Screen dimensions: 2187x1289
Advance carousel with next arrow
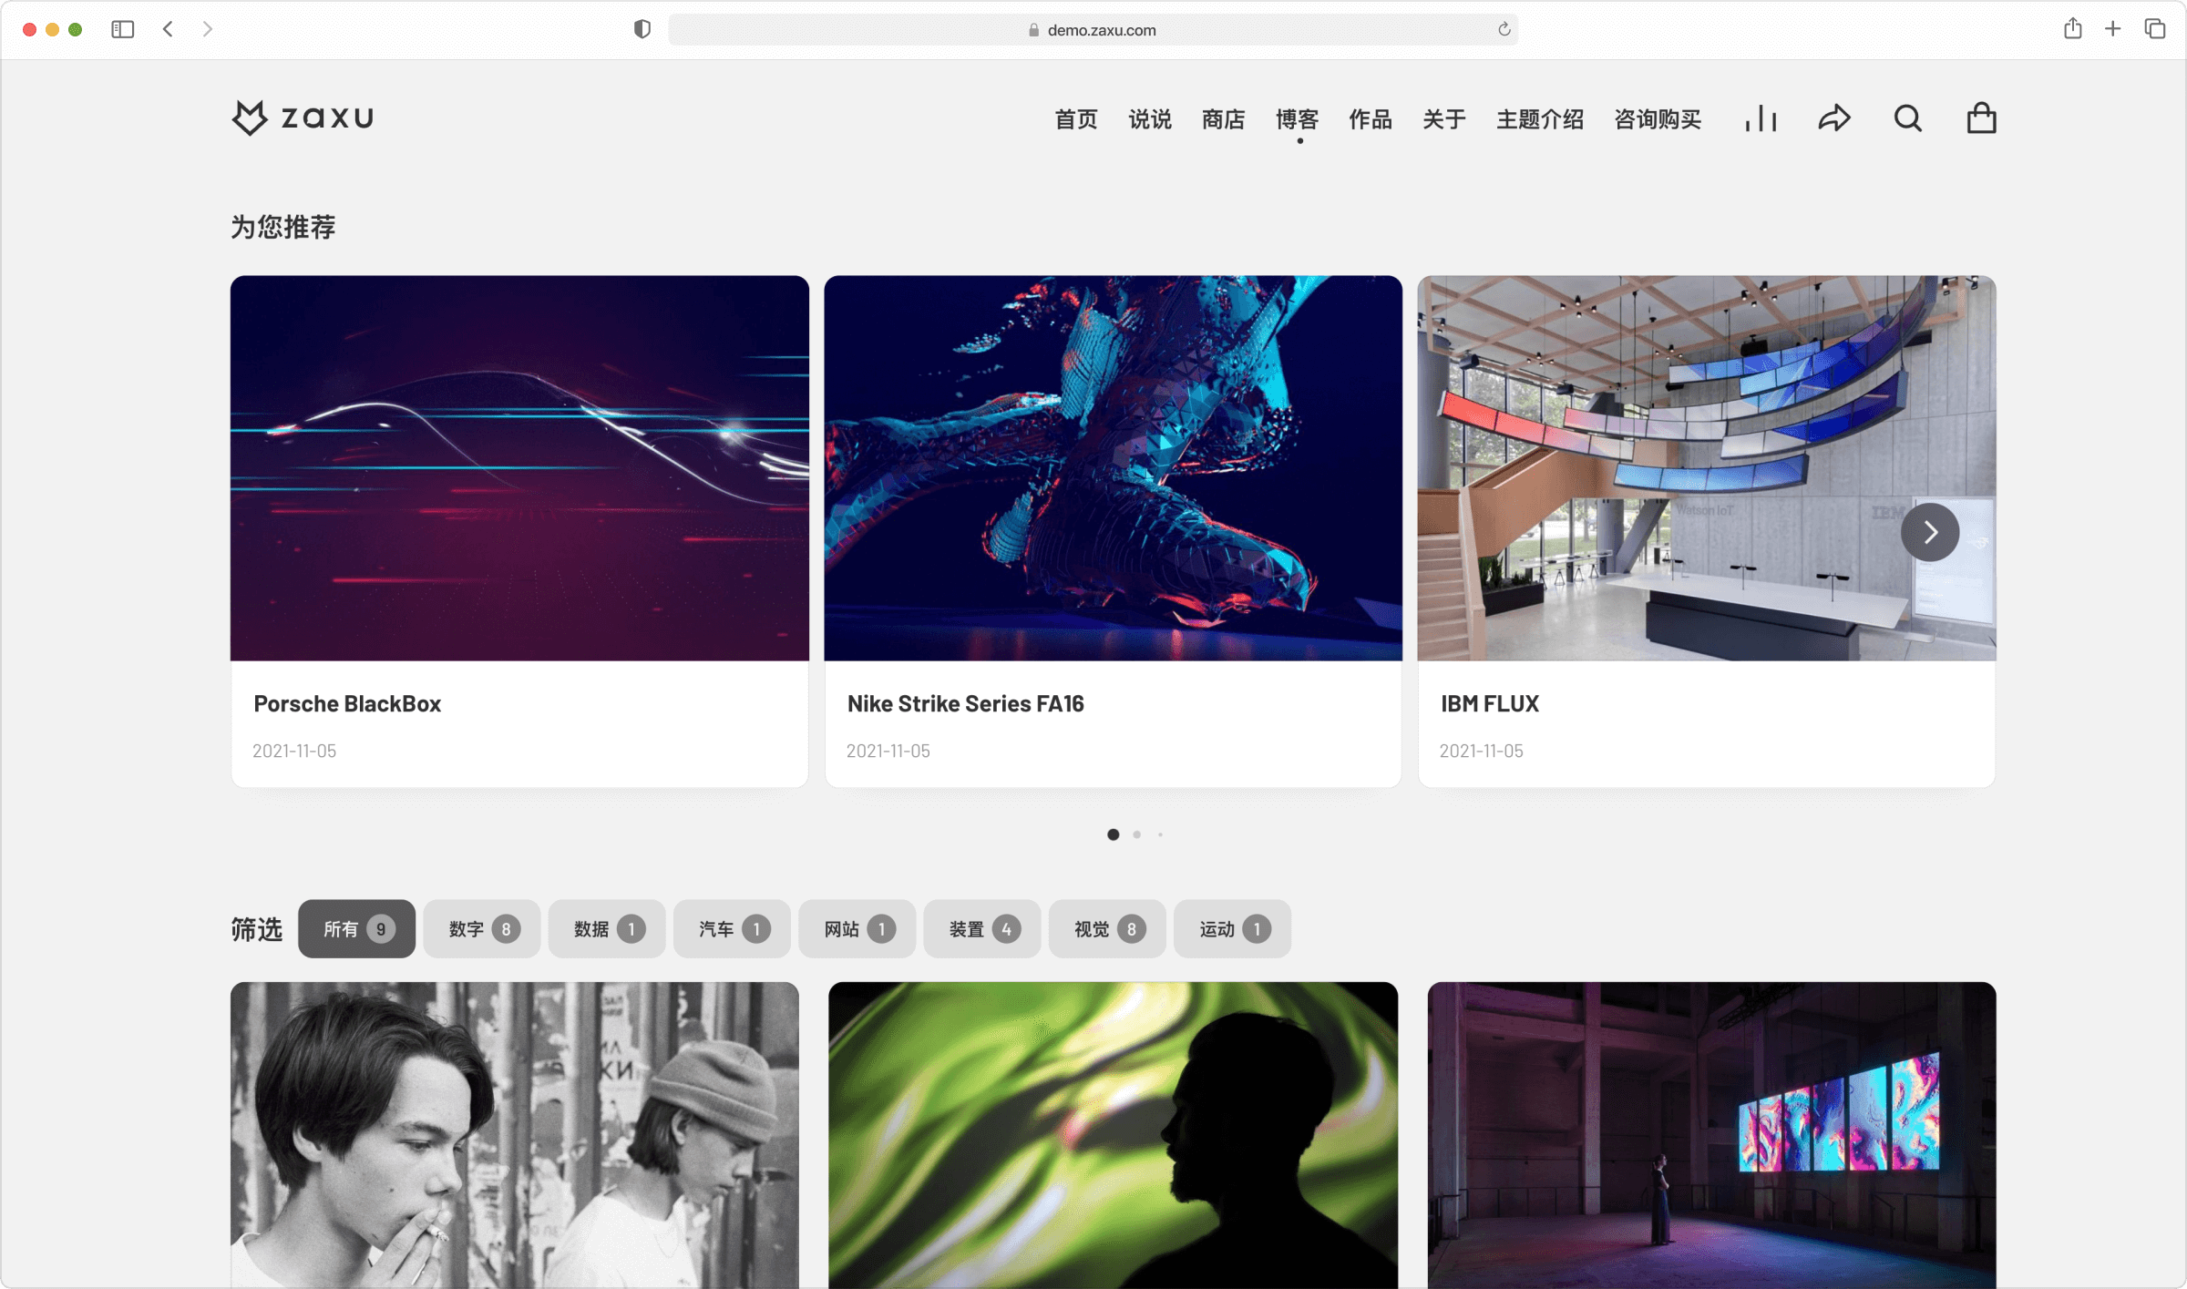coord(1929,532)
